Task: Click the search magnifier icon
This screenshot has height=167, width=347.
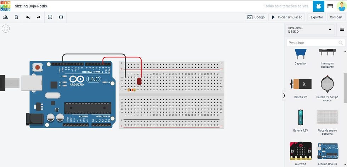Action: click(x=341, y=43)
